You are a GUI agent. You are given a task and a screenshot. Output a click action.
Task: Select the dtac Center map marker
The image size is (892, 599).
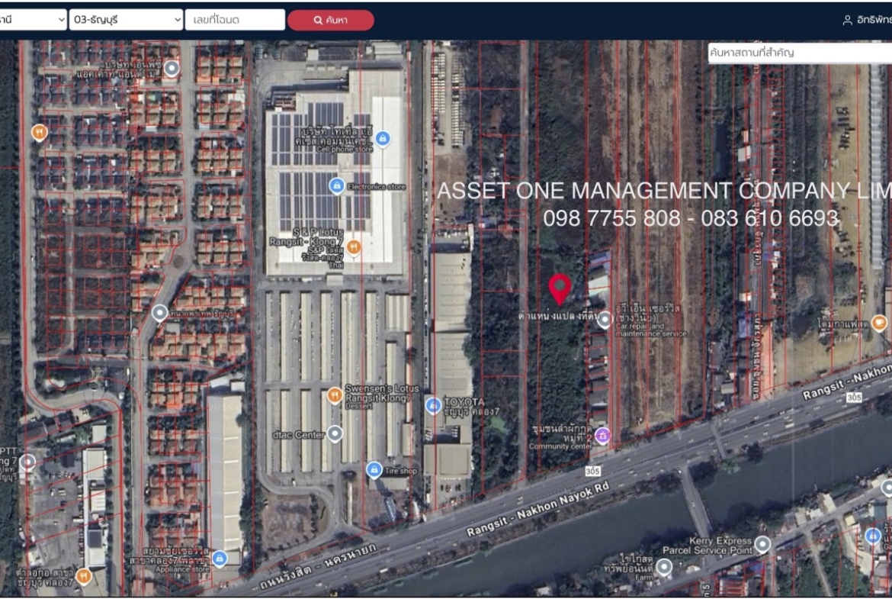pyautogui.click(x=335, y=434)
